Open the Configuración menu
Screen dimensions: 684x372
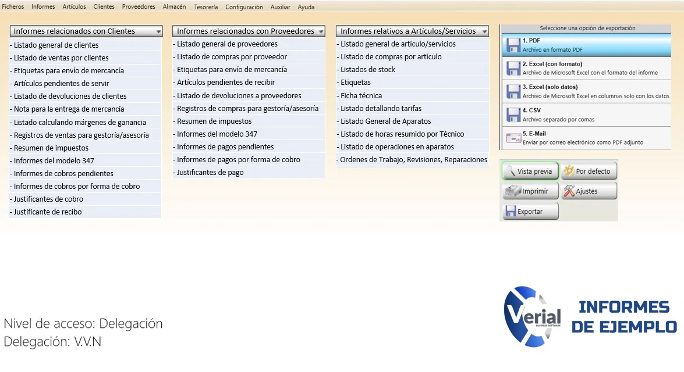pyautogui.click(x=244, y=7)
